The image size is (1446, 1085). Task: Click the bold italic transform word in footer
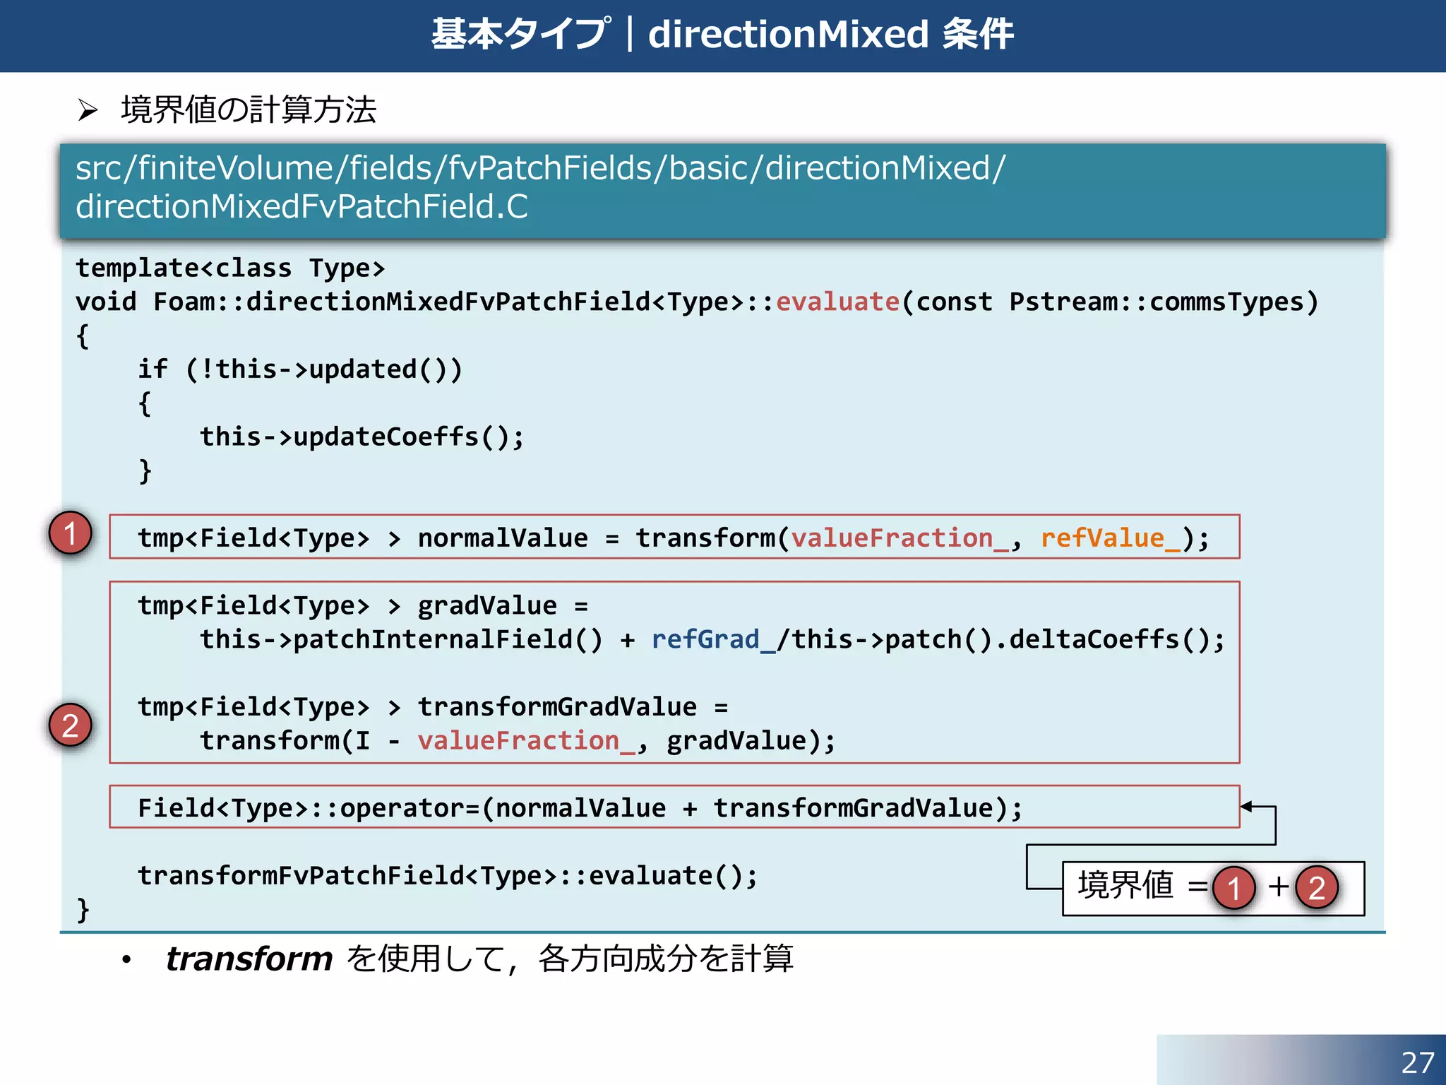click(249, 959)
